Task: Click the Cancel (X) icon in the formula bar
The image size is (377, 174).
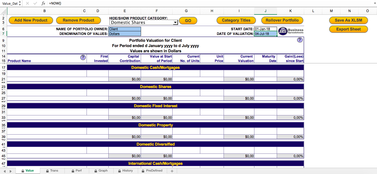Action: 27,3
